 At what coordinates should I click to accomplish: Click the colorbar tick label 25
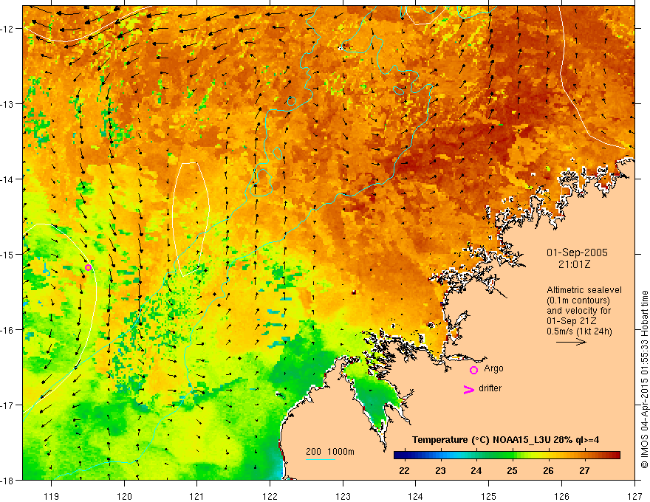[512, 470]
